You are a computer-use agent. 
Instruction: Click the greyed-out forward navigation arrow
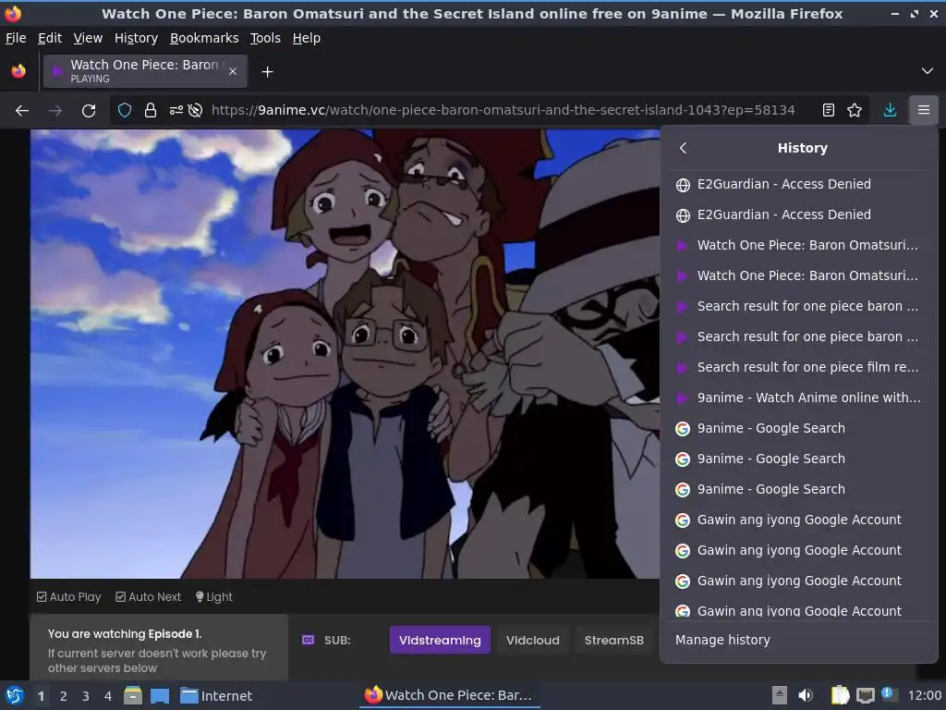click(55, 111)
